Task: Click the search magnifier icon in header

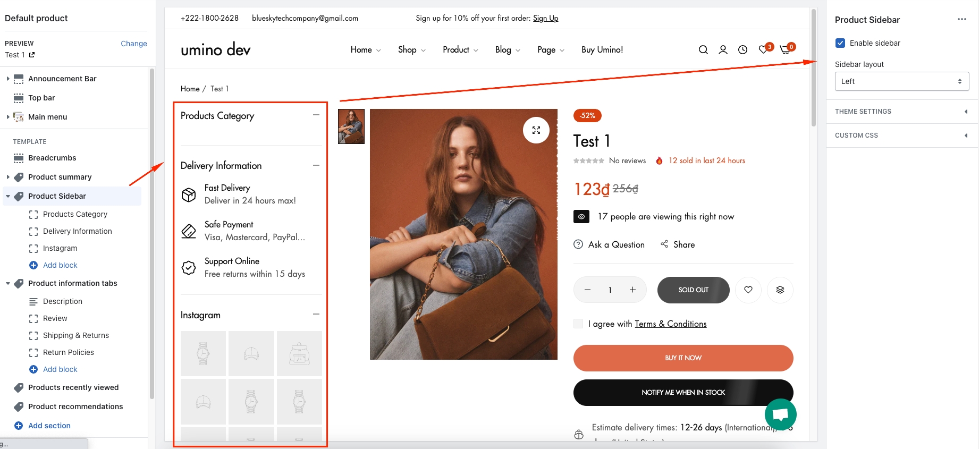Action: point(703,50)
